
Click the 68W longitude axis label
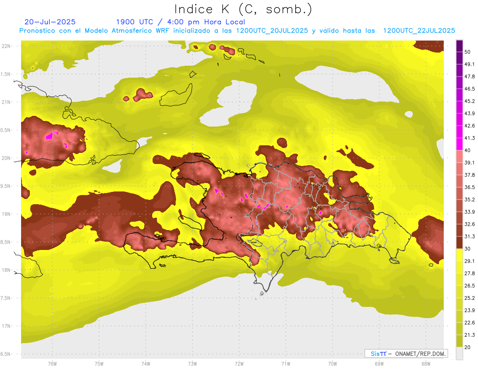(x=425, y=364)
